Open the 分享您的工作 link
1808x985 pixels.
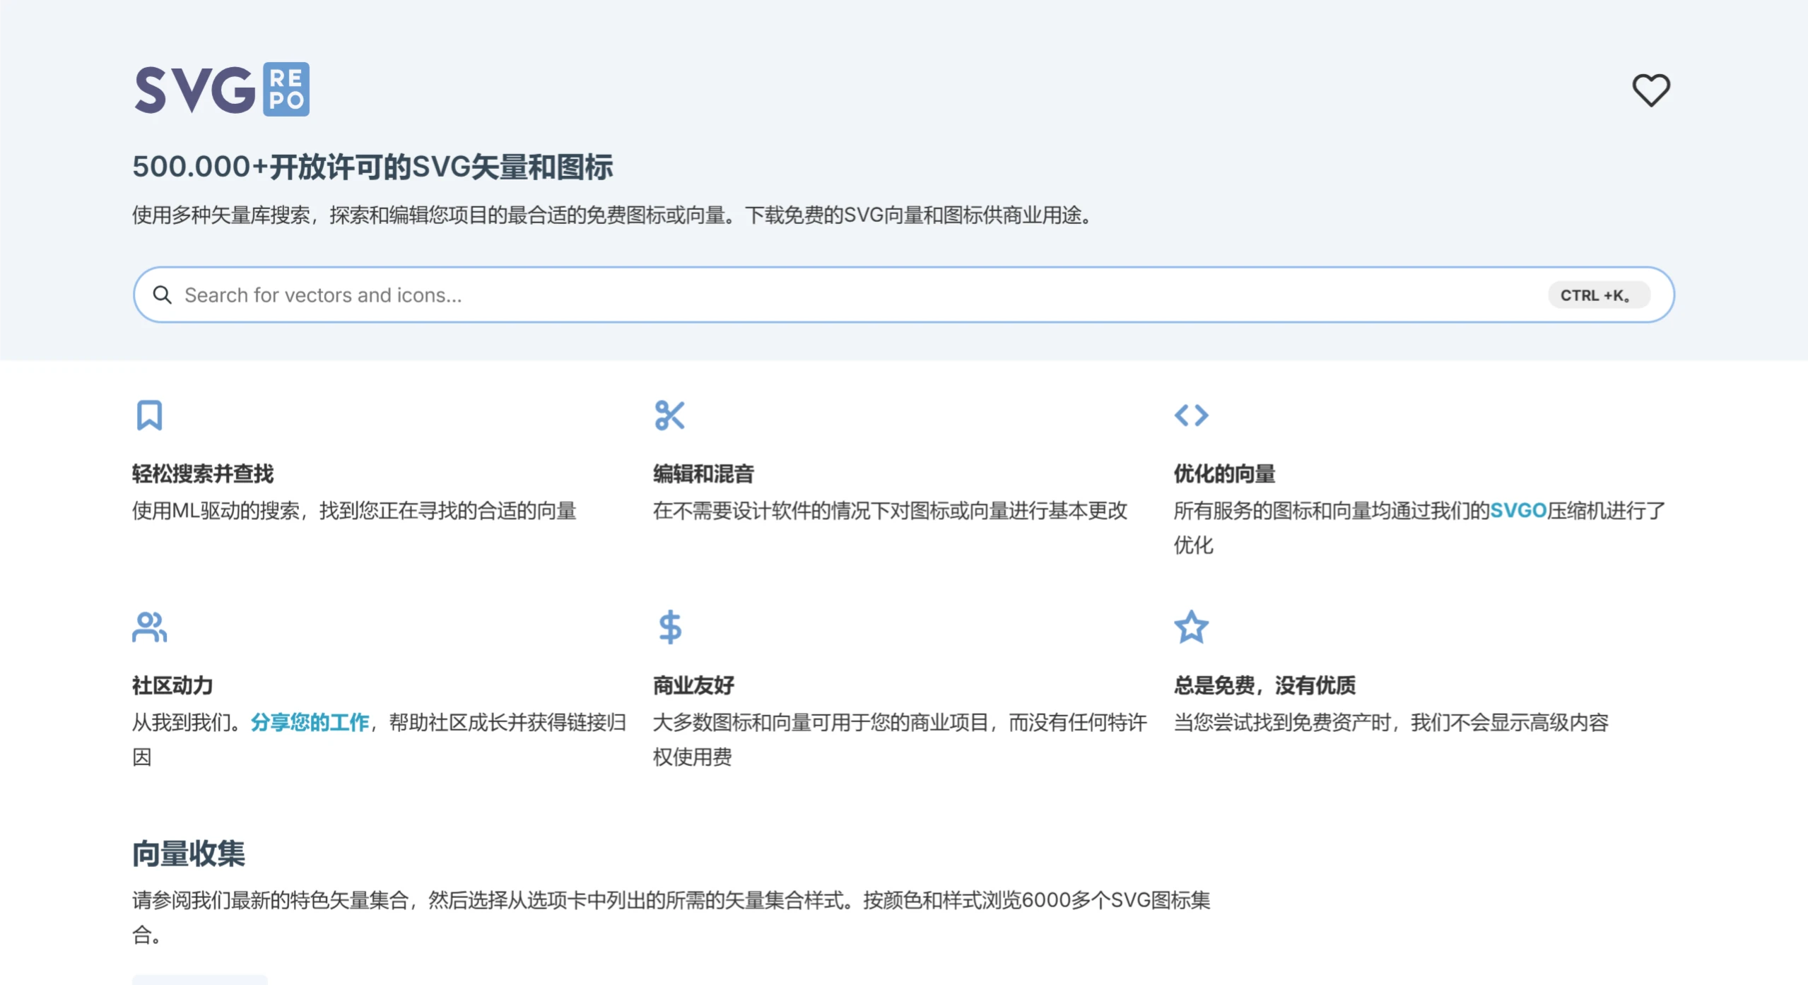tap(310, 722)
